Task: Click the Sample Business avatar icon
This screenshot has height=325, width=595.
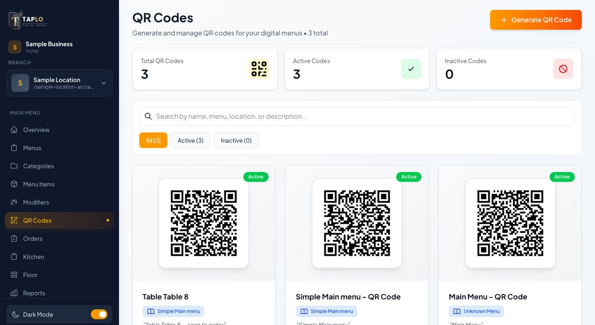Action: [14, 47]
